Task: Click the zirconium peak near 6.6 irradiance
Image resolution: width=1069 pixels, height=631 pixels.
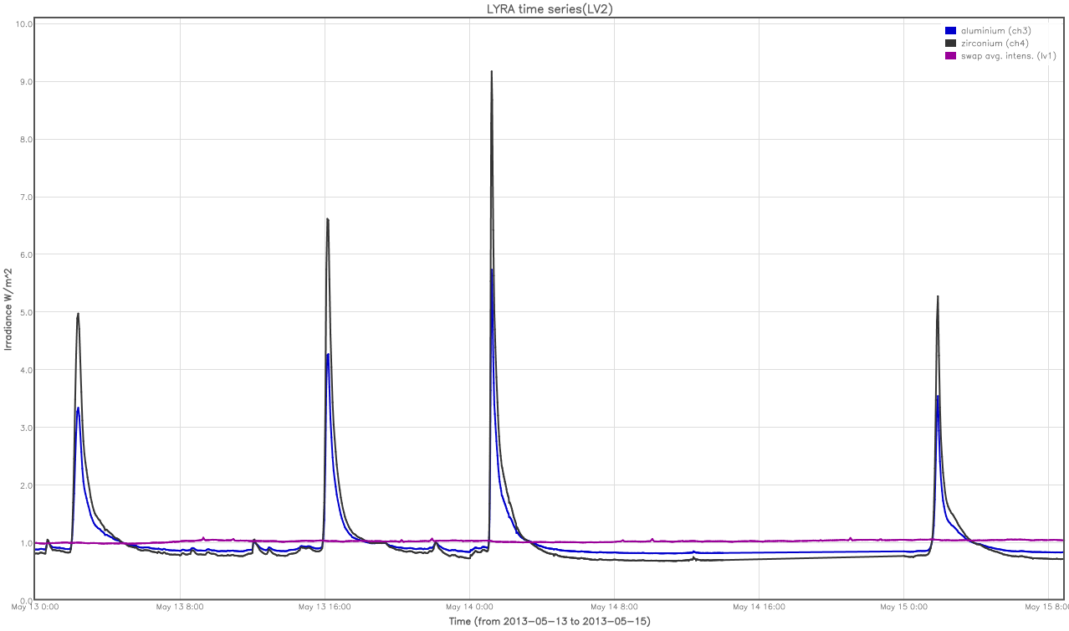Action: [x=327, y=219]
